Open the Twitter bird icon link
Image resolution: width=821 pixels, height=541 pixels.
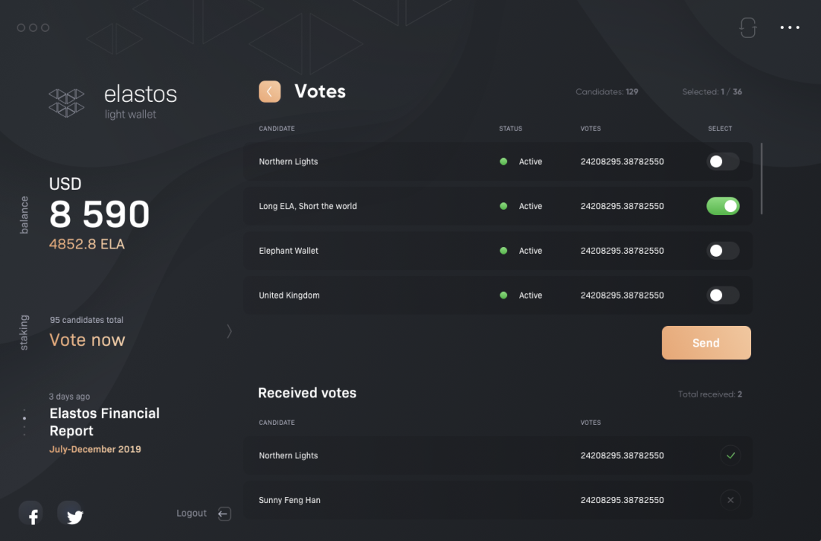pyautogui.click(x=71, y=514)
